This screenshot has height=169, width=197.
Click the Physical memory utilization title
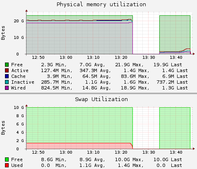tap(101, 5)
